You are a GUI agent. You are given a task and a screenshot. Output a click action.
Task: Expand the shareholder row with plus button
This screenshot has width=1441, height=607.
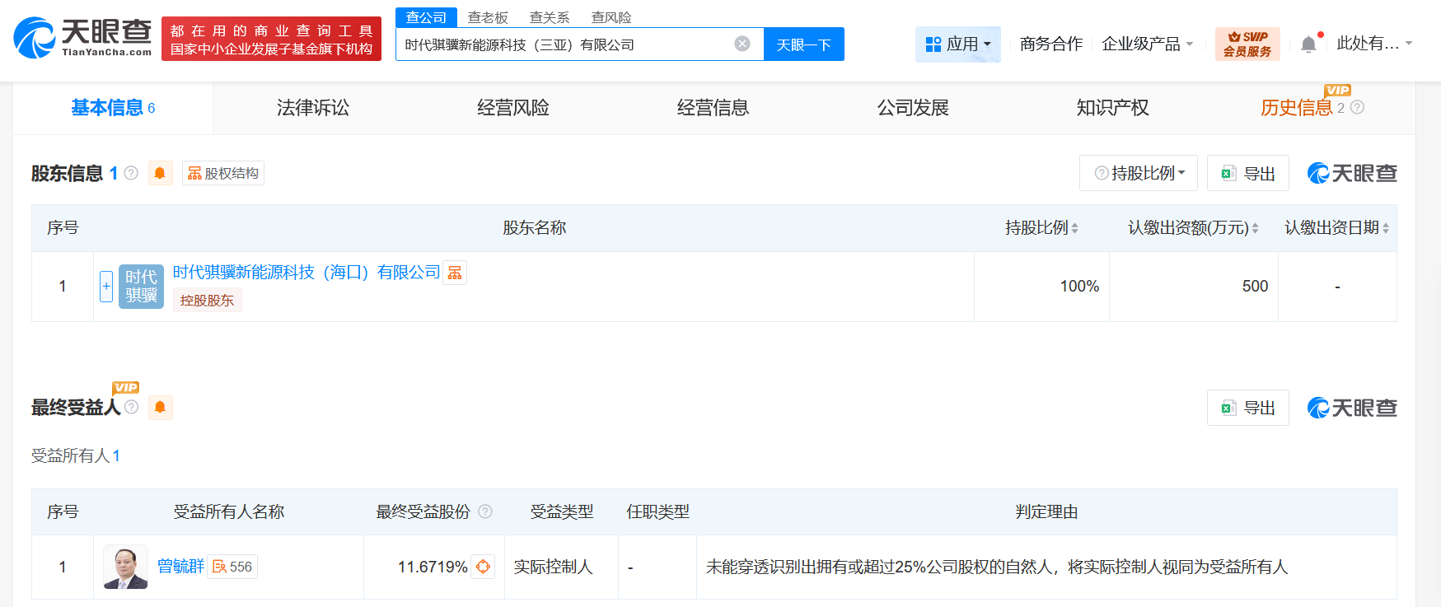pyautogui.click(x=106, y=287)
